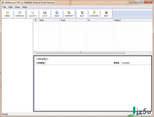Click the BUY shopping cart icon

[82, 14]
